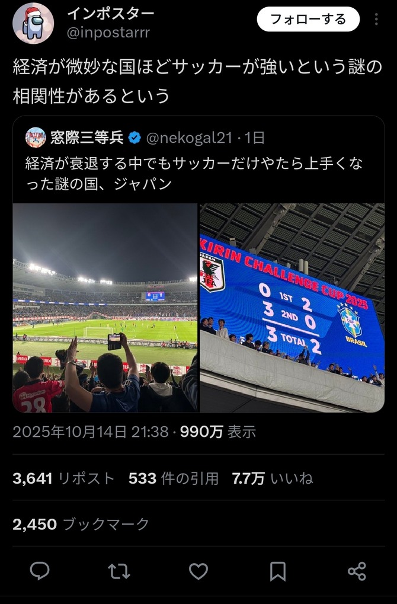The width and height of the screenshot is (397, 604).
Task: Tap the repost arrows icon
Action: click(119, 571)
